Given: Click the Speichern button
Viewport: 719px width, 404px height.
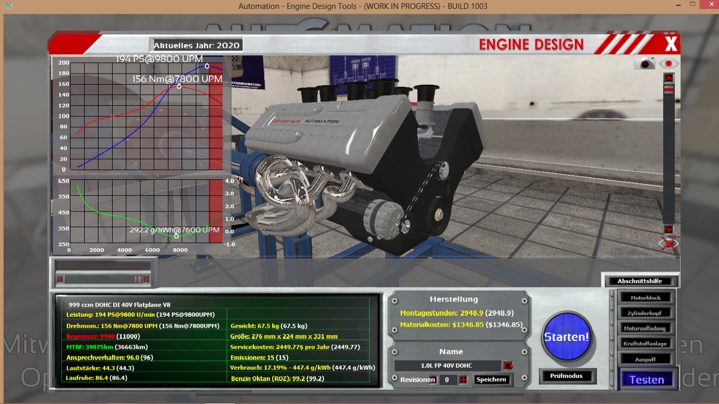Looking at the screenshot, I should tap(492, 380).
